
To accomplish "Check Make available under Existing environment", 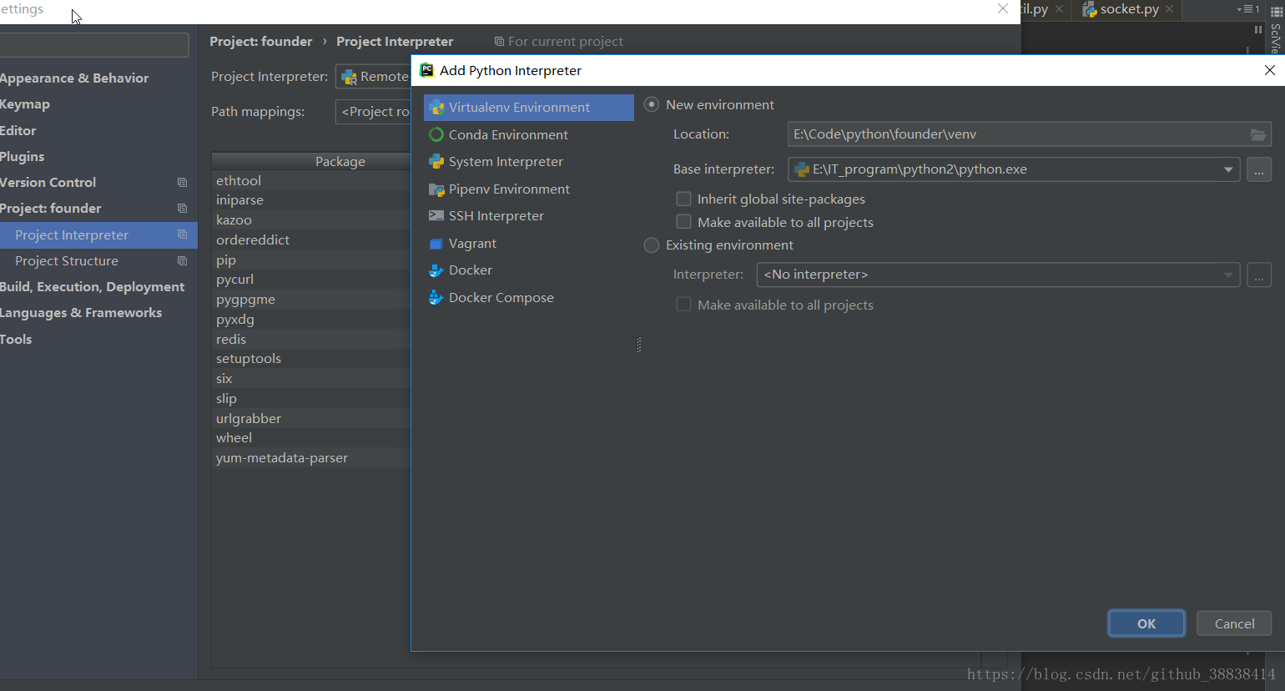I will 683,305.
